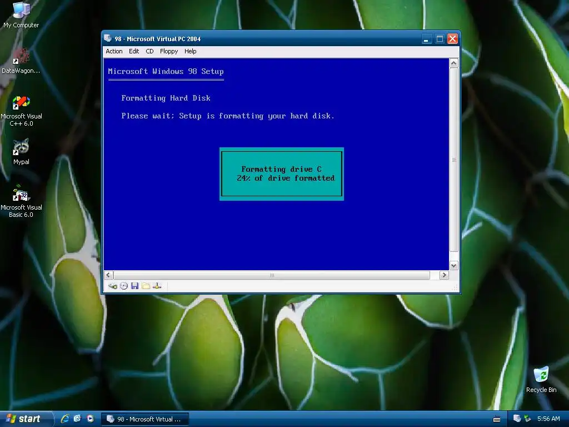Screen dimensions: 569x427
Task: Open the Edit menu
Action: pos(134,51)
